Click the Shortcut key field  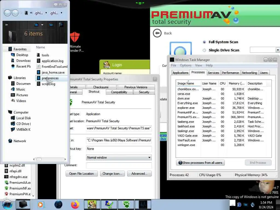119,149
